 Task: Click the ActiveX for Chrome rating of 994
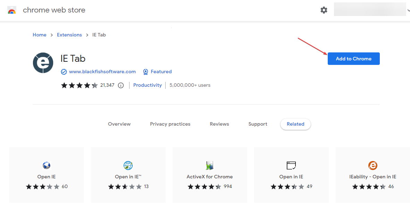tap(228, 187)
